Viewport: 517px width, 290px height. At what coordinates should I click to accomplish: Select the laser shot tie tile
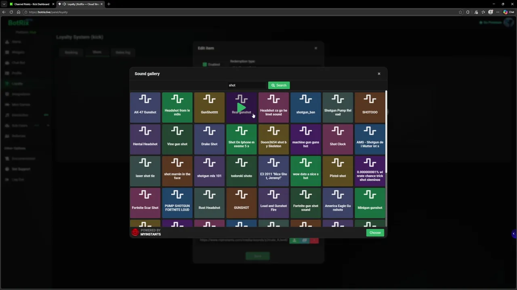pyautogui.click(x=145, y=171)
